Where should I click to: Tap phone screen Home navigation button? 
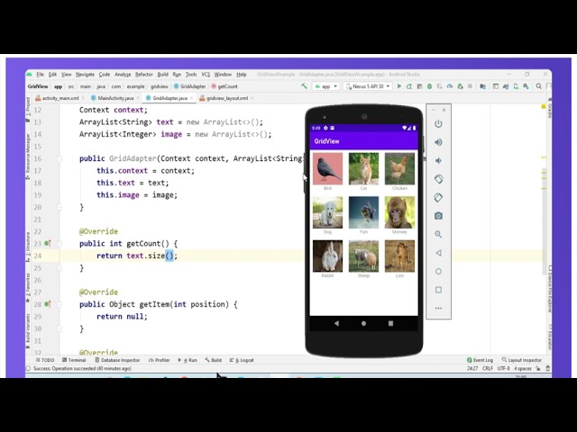point(363,323)
